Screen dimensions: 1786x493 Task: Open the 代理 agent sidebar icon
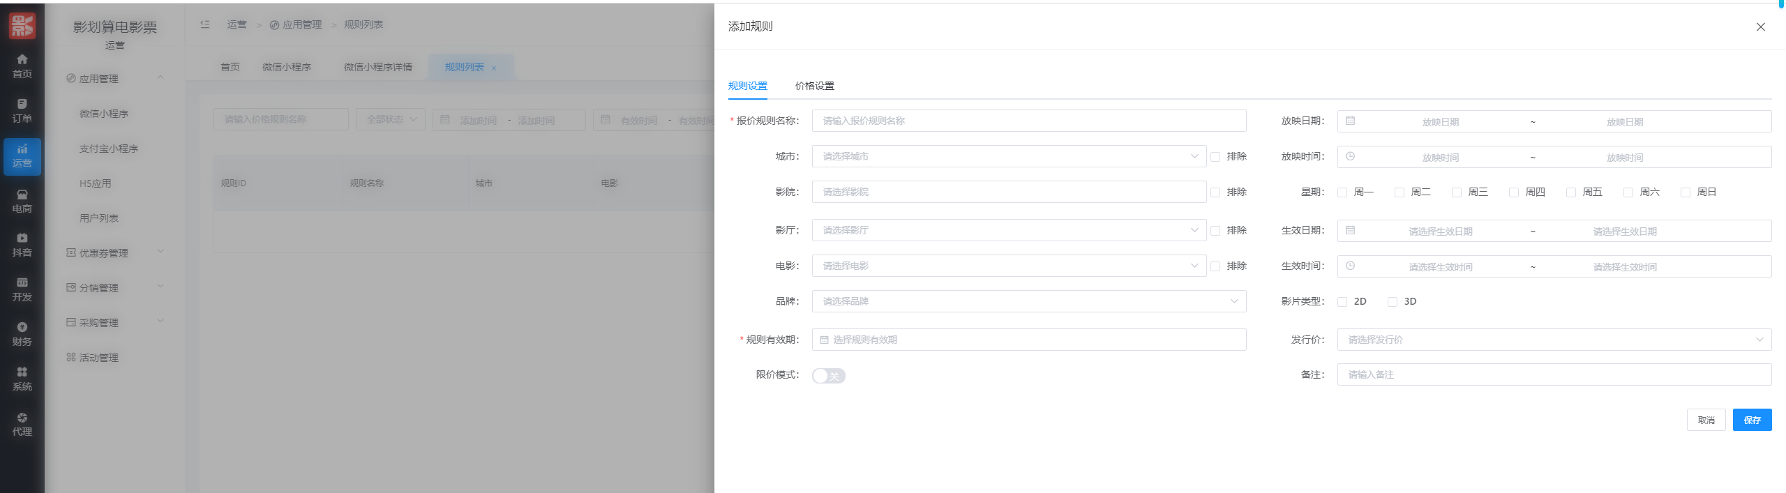pyautogui.click(x=22, y=424)
